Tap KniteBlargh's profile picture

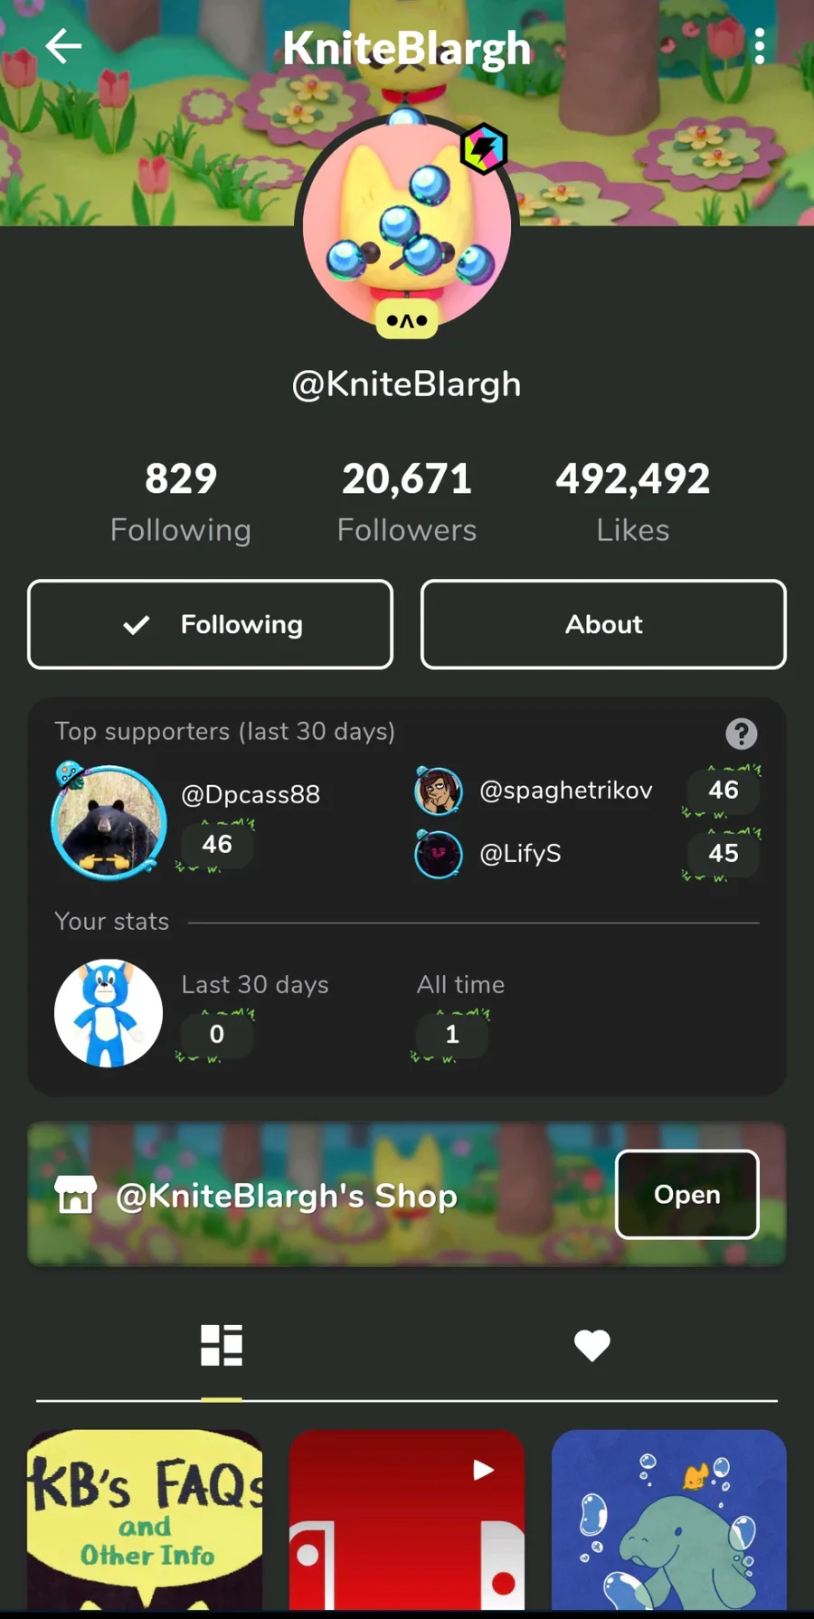[x=407, y=226]
